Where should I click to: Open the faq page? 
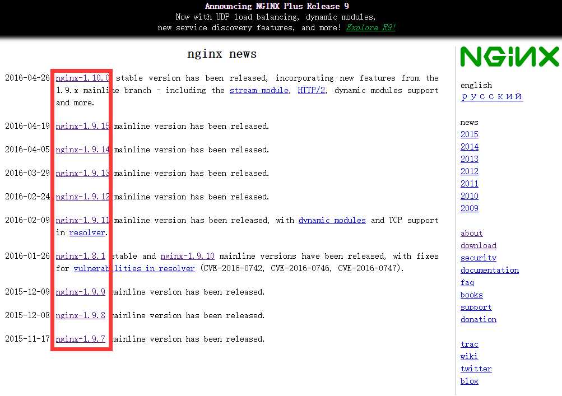tap(467, 282)
